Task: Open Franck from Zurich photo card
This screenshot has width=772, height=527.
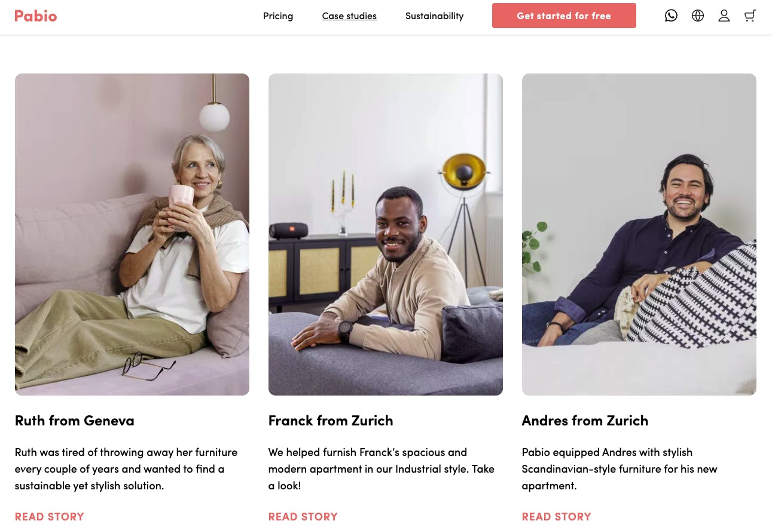Action: (386, 234)
